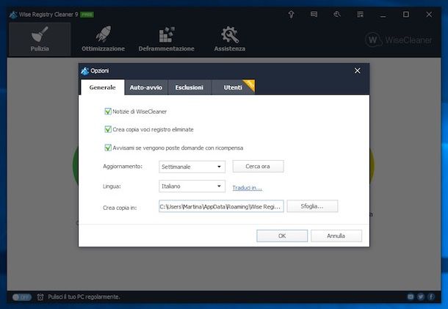The height and width of the screenshot is (309, 448).
Task: Uncheck Crea copia voci registro eliminate
Action: pyautogui.click(x=108, y=129)
